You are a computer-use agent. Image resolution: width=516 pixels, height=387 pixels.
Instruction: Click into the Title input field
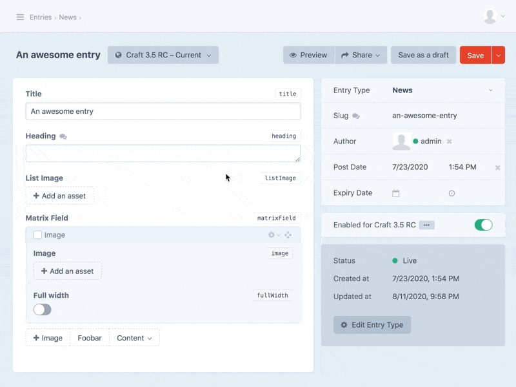click(x=163, y=111)
